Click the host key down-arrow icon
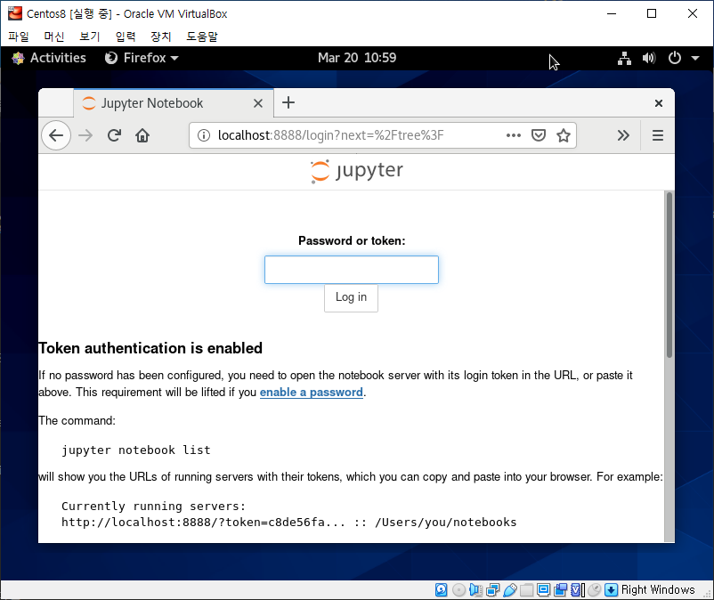This screenshot has width=714, height=600. (611, 590)
